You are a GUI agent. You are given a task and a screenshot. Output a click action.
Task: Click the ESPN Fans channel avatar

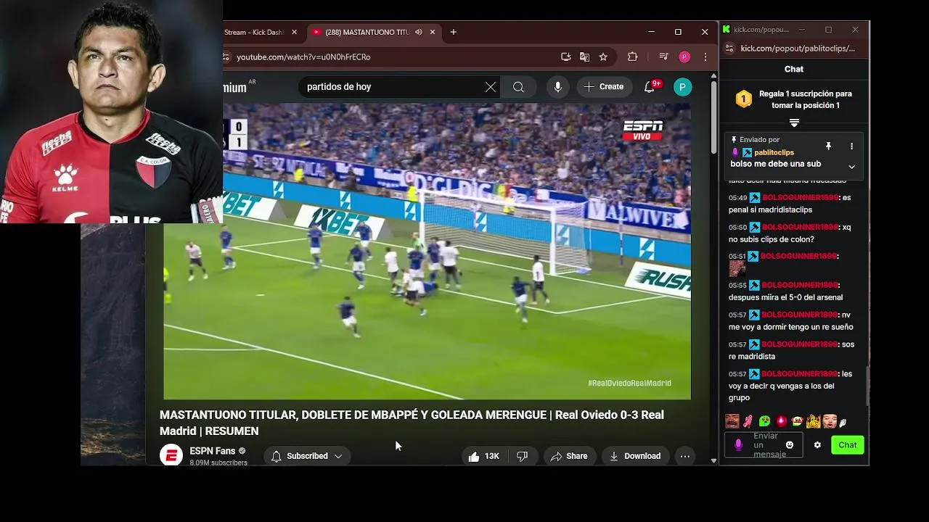(171, 455)
